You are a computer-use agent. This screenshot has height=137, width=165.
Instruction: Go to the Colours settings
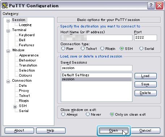(25, 76)
